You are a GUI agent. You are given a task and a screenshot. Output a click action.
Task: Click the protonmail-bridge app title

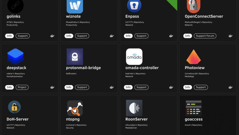(83, 68)
